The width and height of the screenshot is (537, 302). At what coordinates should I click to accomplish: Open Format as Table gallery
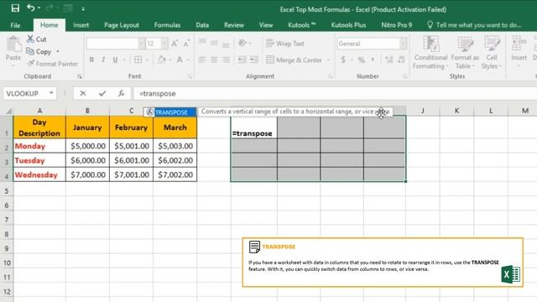(465, 52)
